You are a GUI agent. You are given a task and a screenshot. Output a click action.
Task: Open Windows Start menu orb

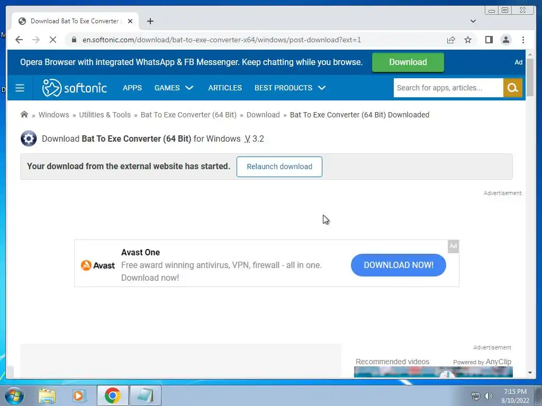14,395
